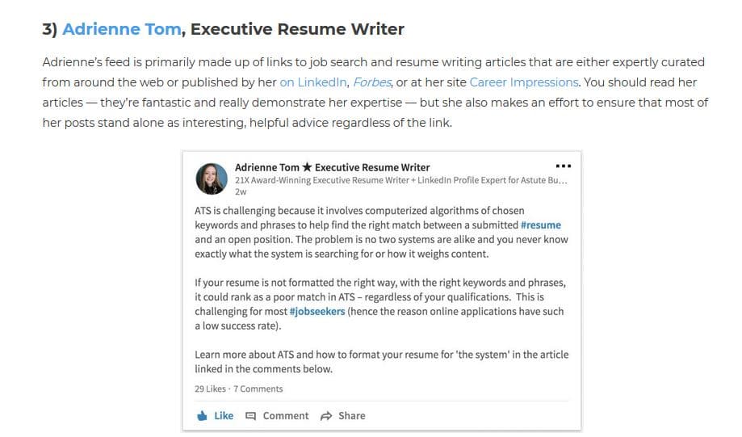Open the three-dot post options menu
This screenshot has width=742, height=437.
point(563,166)
